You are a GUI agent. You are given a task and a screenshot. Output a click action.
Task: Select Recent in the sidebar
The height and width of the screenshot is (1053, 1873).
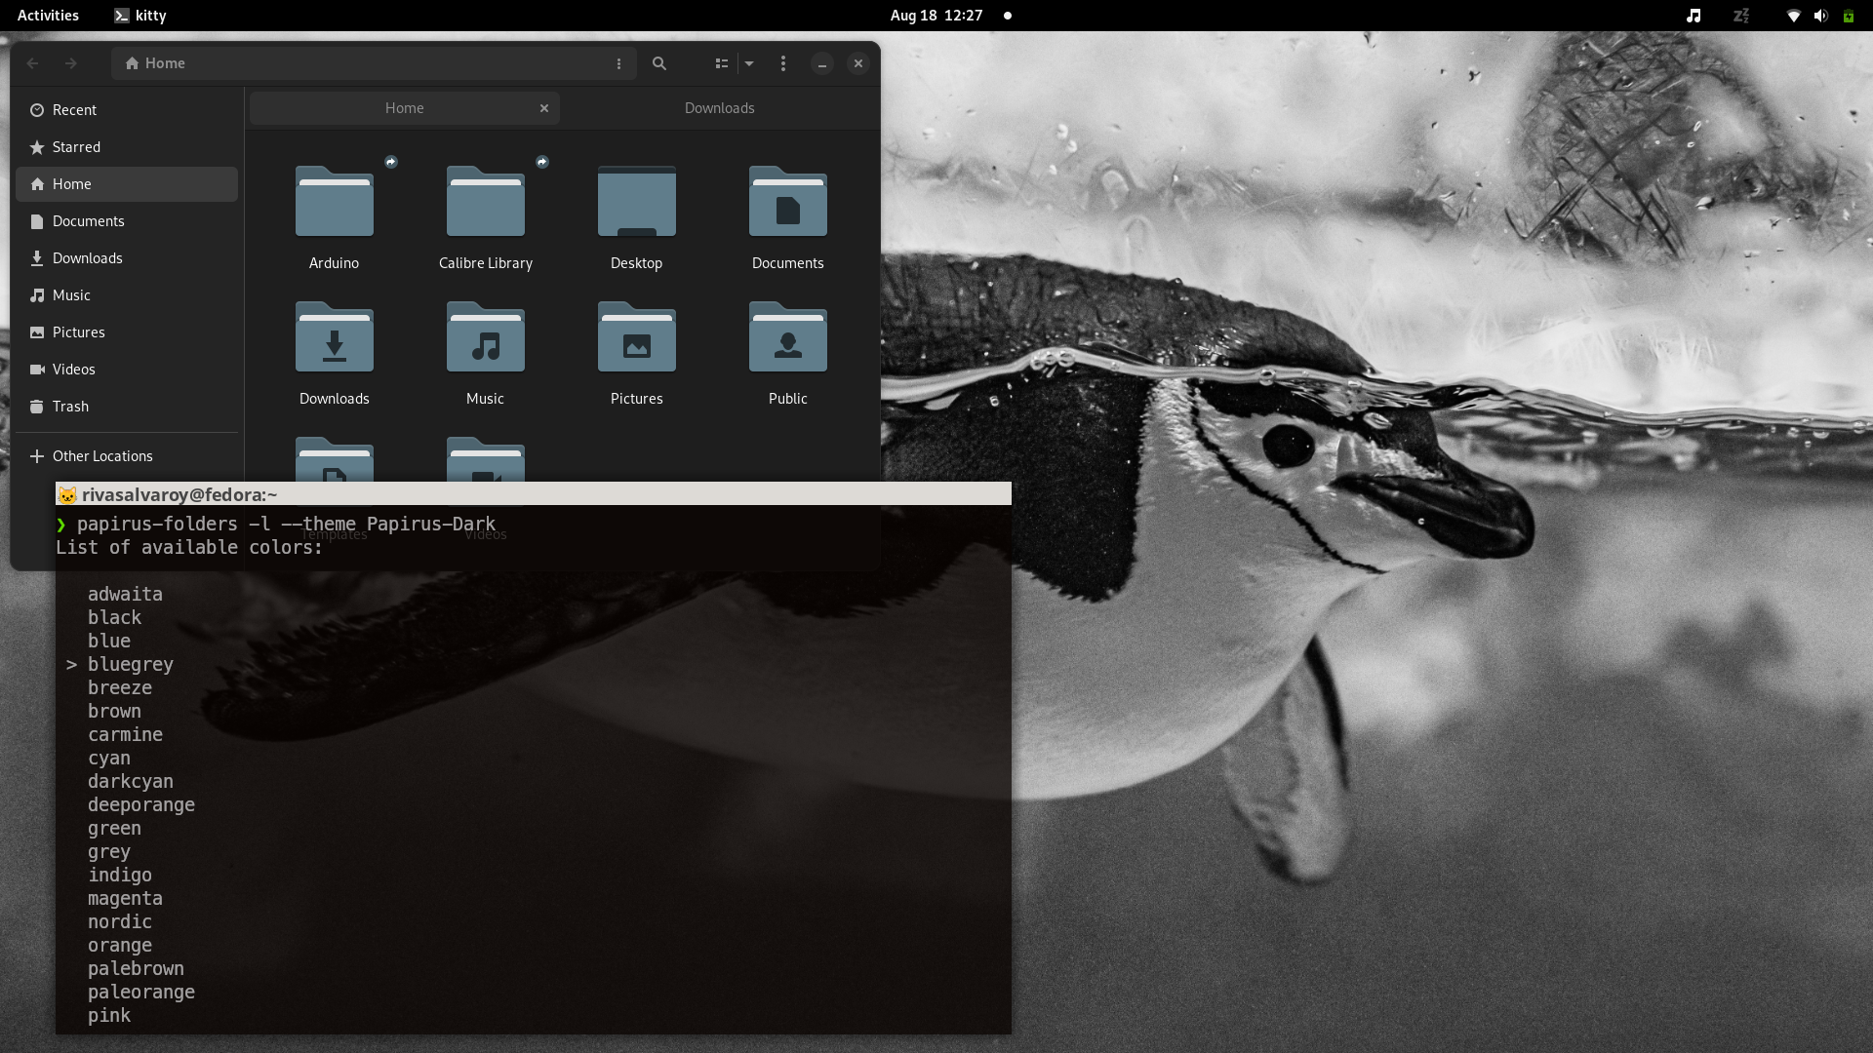(x=127, y=110)
